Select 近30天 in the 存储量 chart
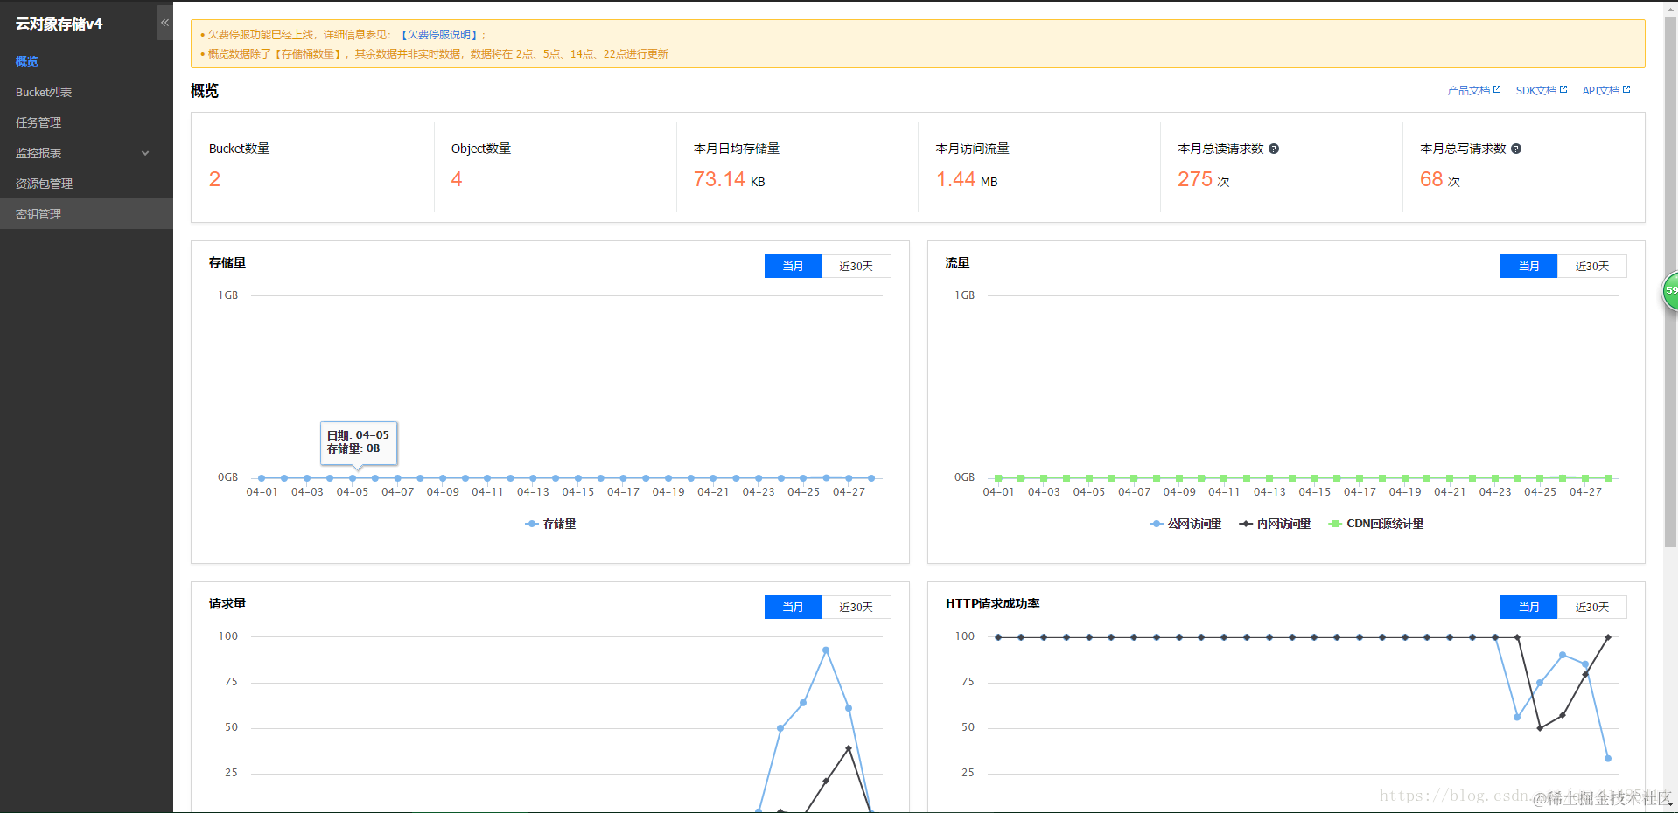The height and width of the screenshot is (813, 1678). point(856,266)
